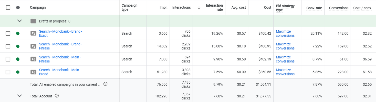Click the search icon beside Brand - Phrase campaign
The width and height of the screenshot is (376, 102).
pyautogui.click(x=33, y=46)
